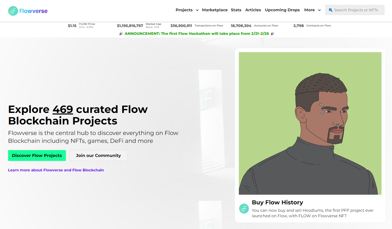Click the Flowverse brand name text
392x229 pixels.
(34, 11)
